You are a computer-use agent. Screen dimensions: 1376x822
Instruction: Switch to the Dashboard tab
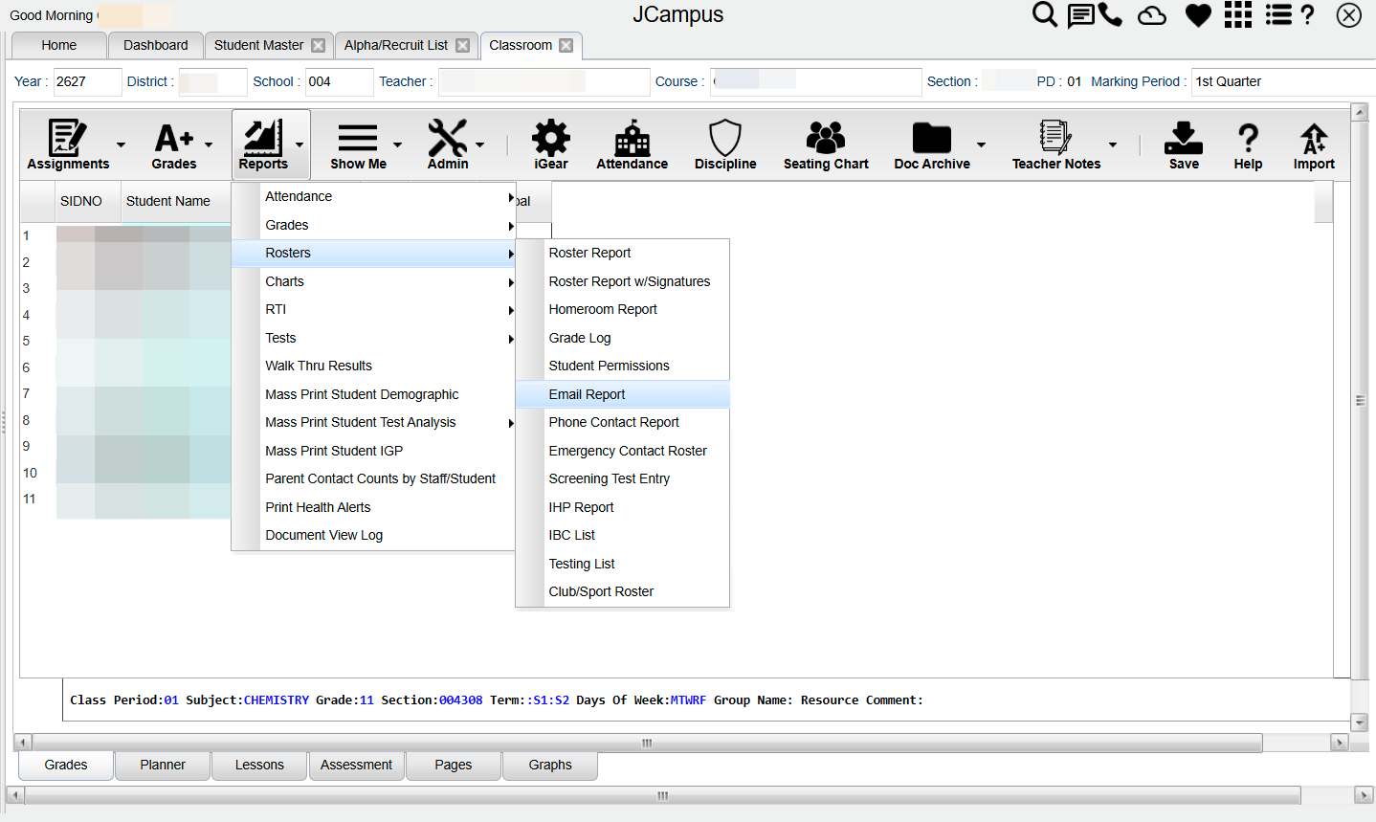155,45
